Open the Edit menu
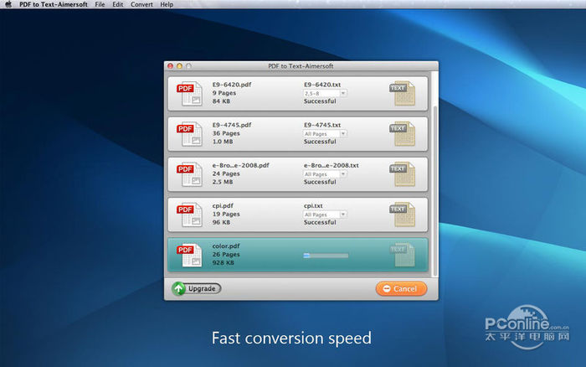The image size is (586, 367). tap(118, 4)
